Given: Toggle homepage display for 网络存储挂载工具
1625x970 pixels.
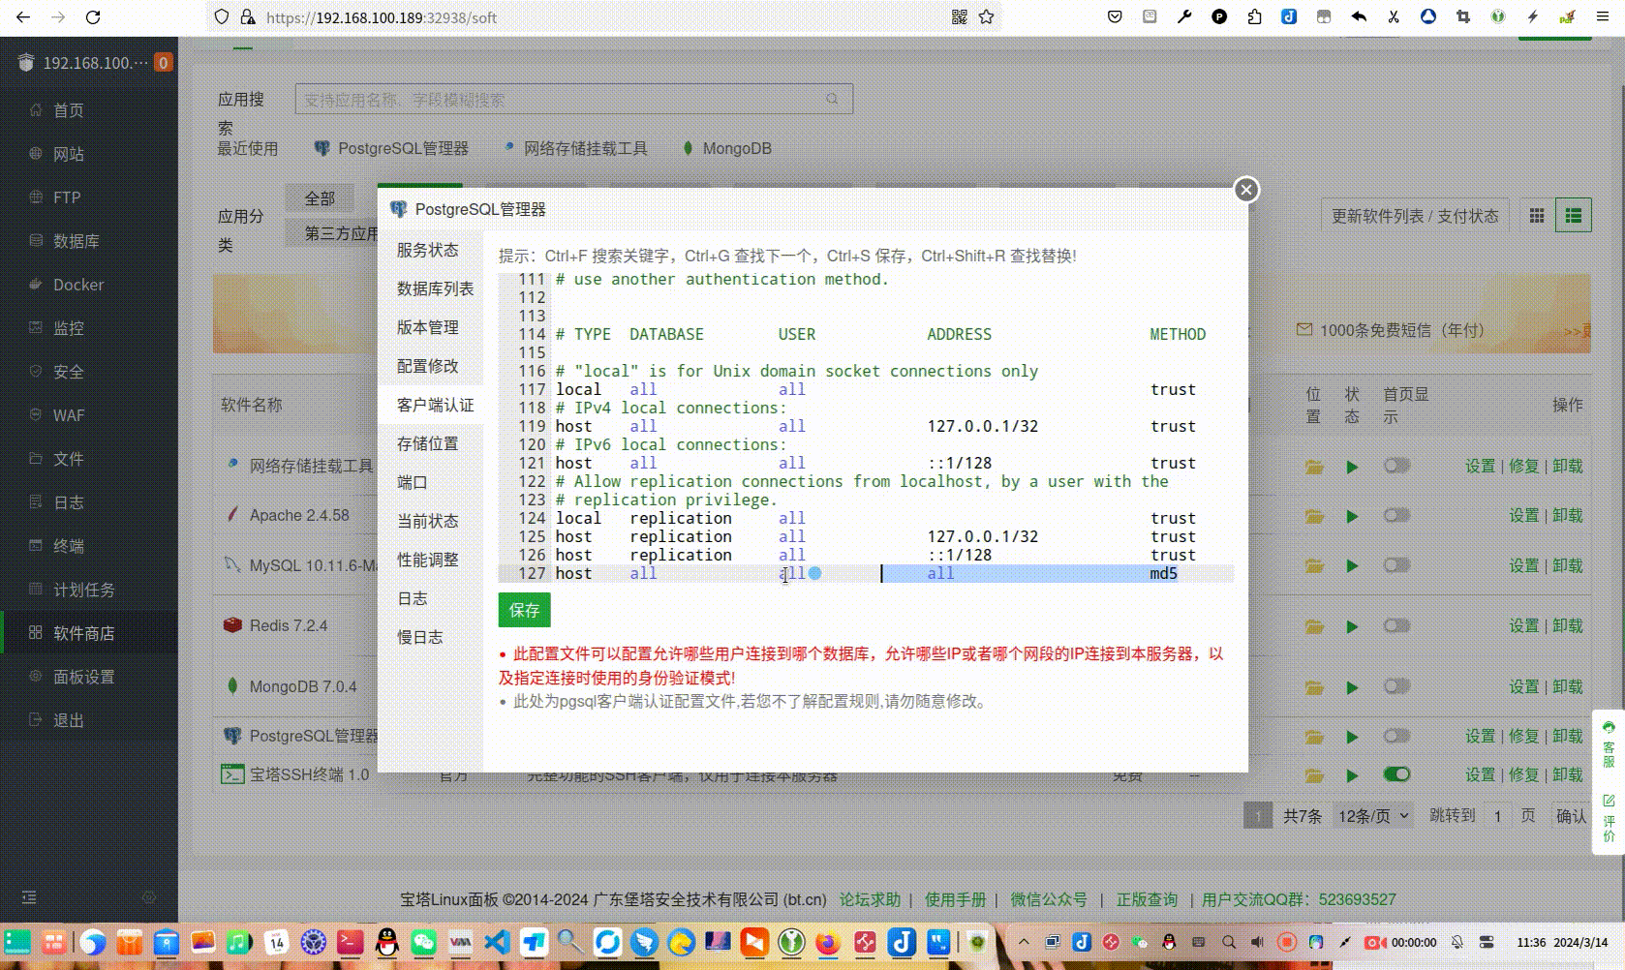Looking at the screenshot, I should (1396, 466).
